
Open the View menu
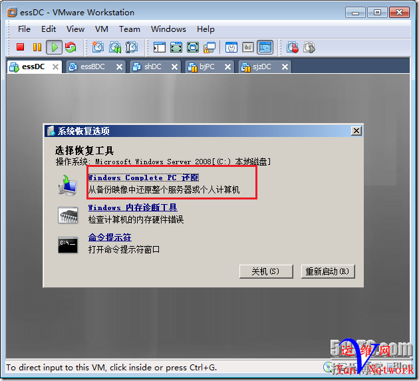(x=75, y=29)
